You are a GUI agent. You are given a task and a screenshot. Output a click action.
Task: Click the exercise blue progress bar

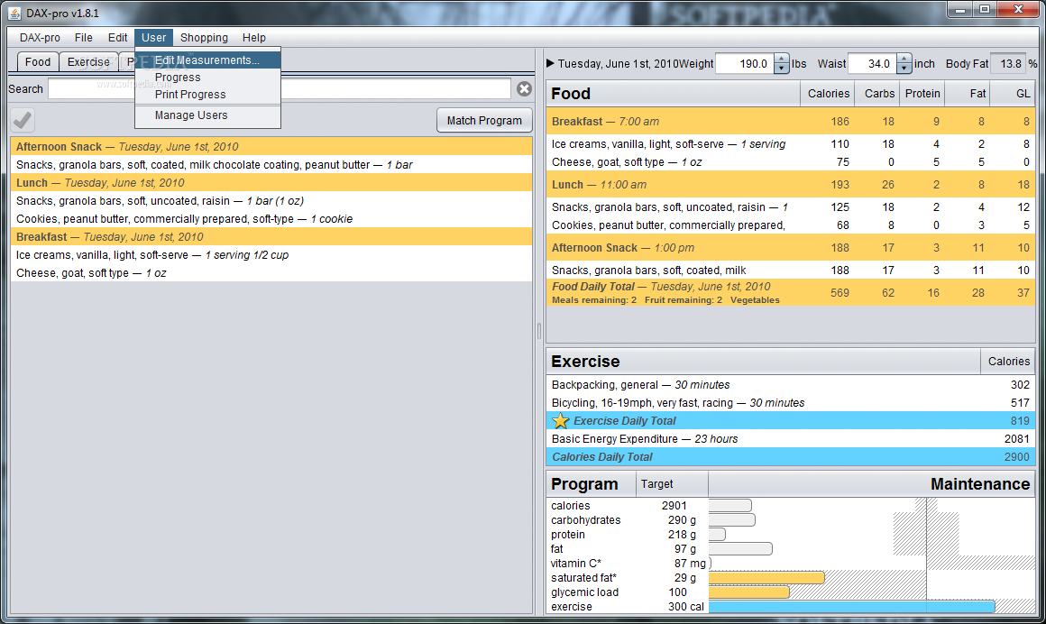[851, 607]
